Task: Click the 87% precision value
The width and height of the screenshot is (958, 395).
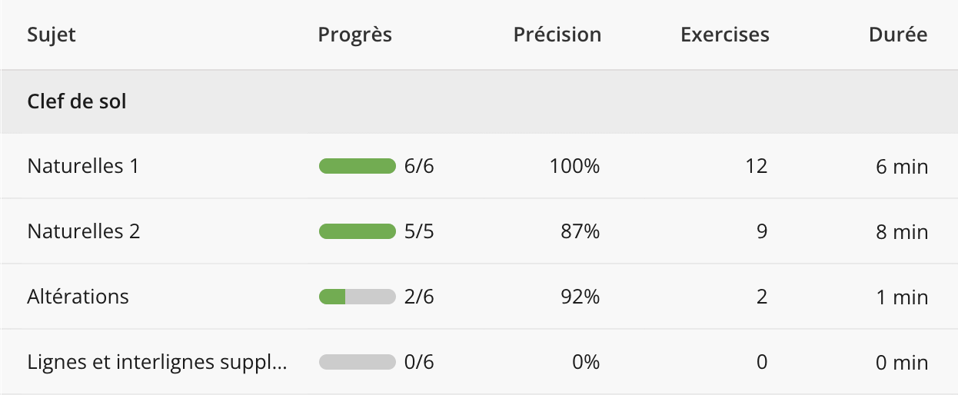Action: tap(580, 231)
